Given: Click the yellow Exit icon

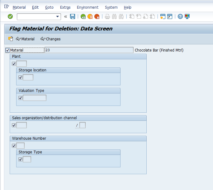Looking at the screenshot, I should (x=90, y=16).
